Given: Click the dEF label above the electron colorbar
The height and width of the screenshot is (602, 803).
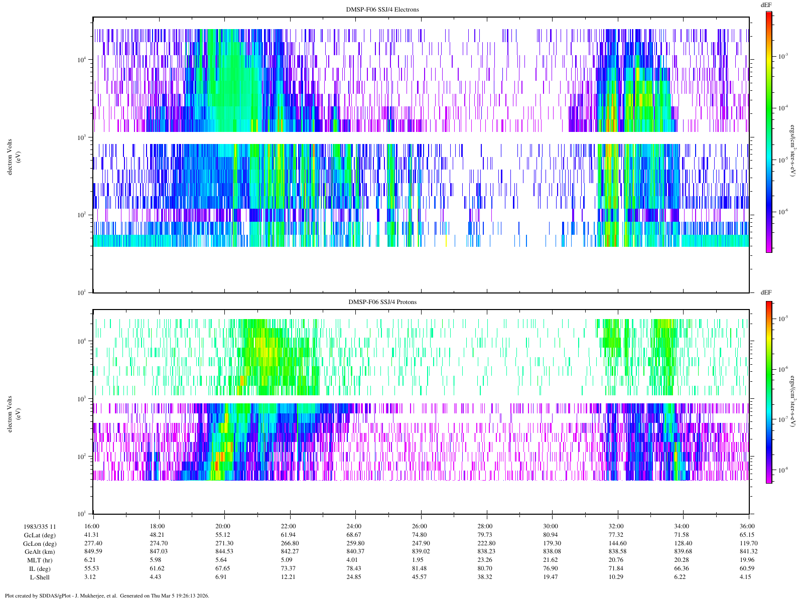Looking at the screenshot, I should tap(766, 5).
